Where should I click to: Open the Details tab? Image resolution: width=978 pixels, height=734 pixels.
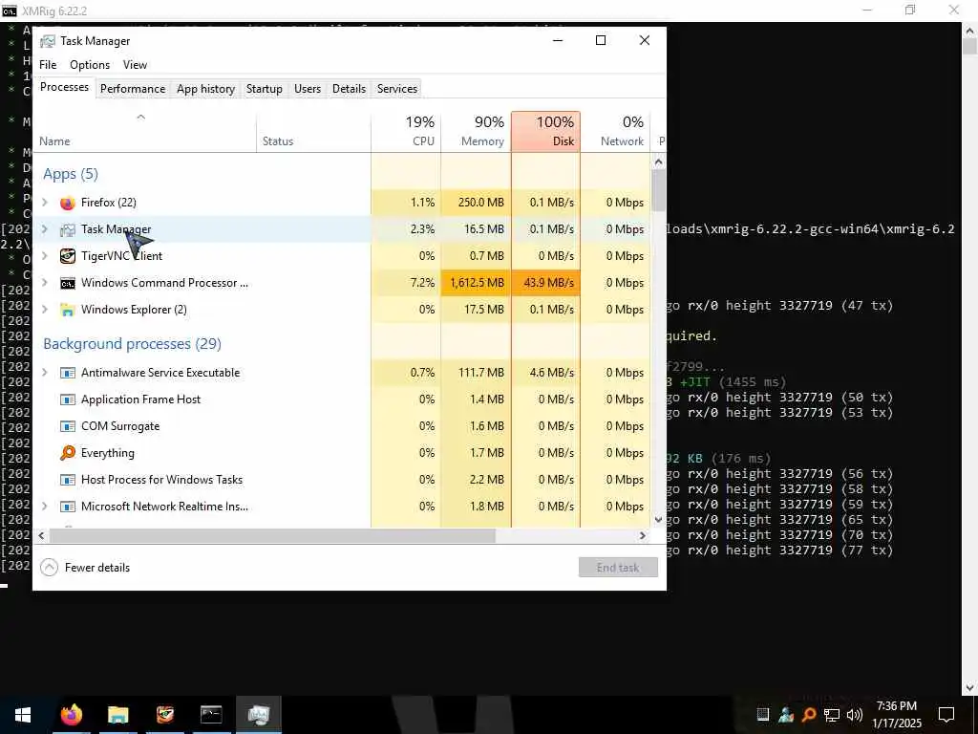[349, 89]
